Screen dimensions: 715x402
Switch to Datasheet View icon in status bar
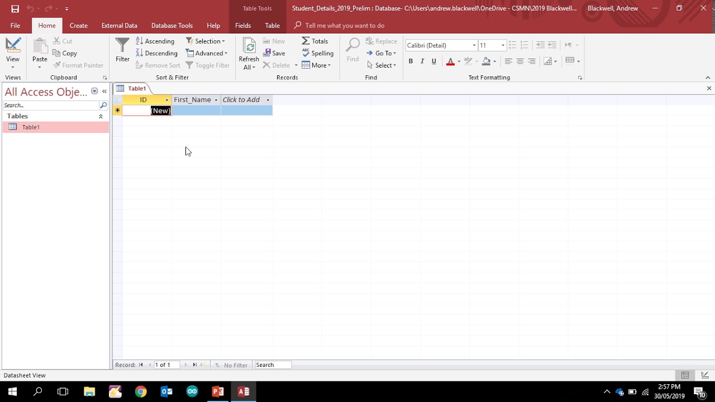tap(685, 375)
